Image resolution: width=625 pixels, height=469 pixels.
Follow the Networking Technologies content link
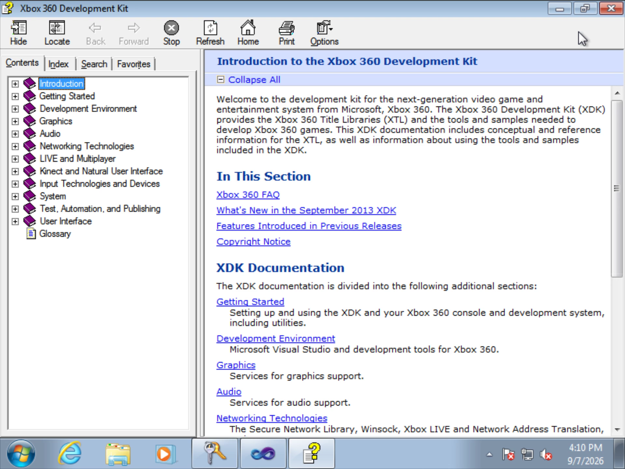click(x=272, y=418)
